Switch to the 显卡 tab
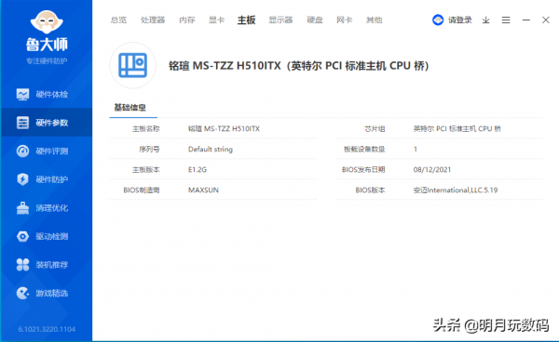This screenshot has height=342, width=559. tap(216, 20)
